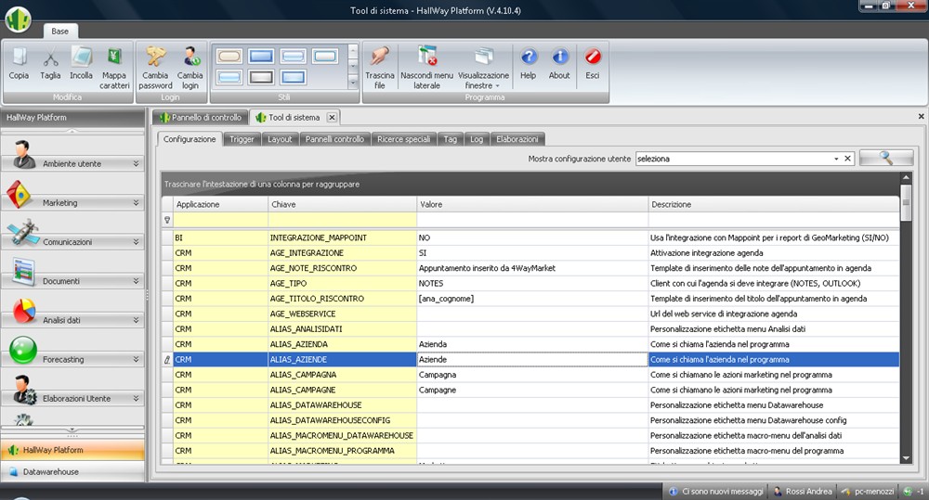This screenshot has height=500, width=929.
Task: Click the Comunicazioni satellite icon
Action: pyautogui.click(x=22, y=232)
